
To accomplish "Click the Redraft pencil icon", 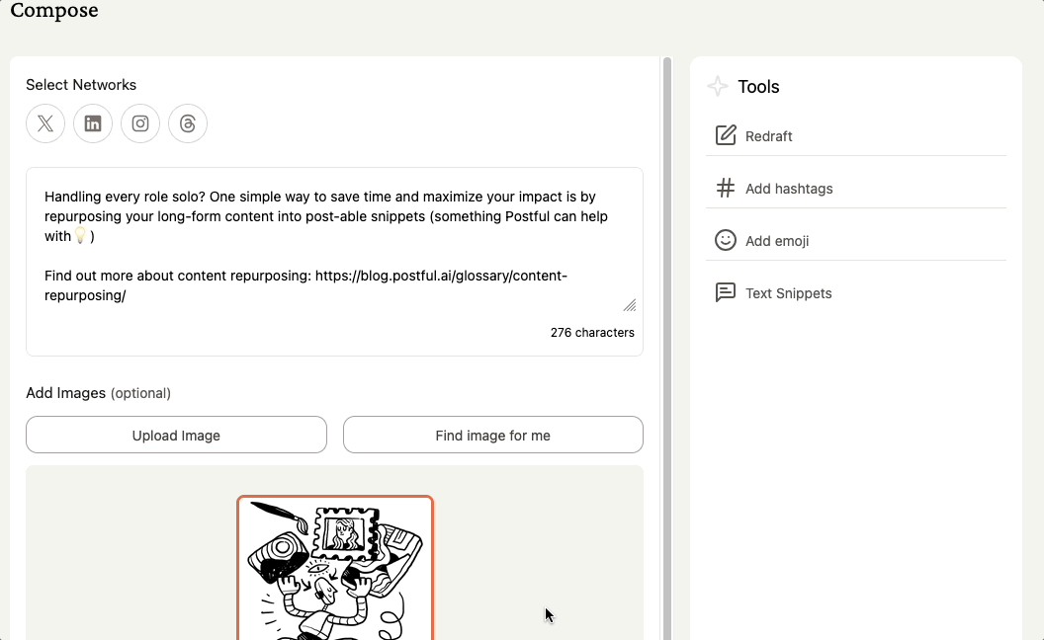I will click(x=726, y=135).
